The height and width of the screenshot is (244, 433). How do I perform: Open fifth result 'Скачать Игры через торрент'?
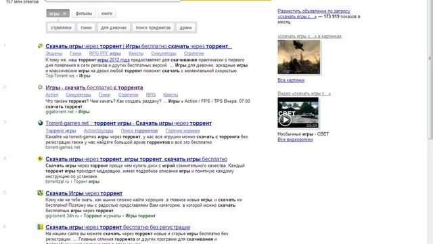[84, 193]
